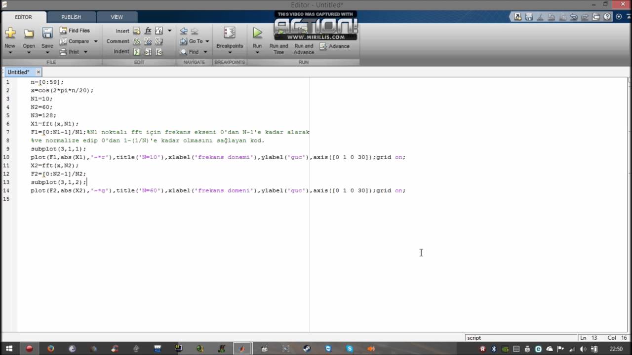
Task: Click the New file plus icon
Action: pyautogui.click(x=10, y=33)
